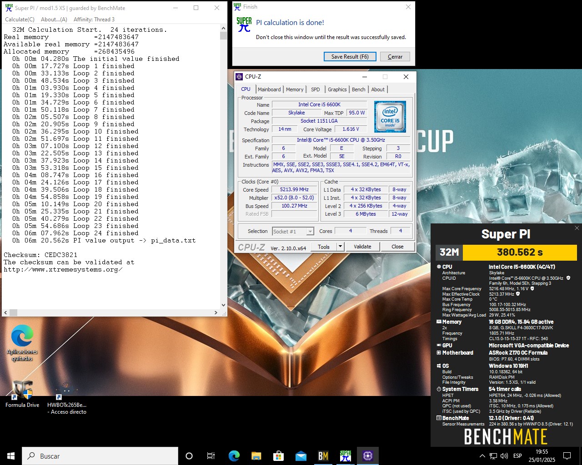This screenshot has height=465, width=582.
Task: Switch to the Mainboard tab in CPU-Z
Action: [x=269, y=89]
